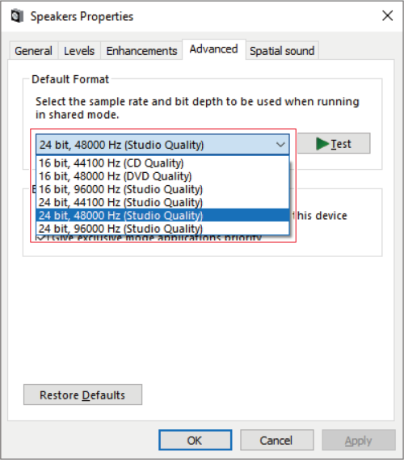Go to the Enhancements tab
Image resolution: width=404 pixels, height=460 pixels.
point(141,51)
